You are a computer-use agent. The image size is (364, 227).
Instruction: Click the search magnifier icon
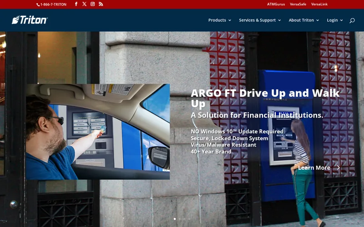tap(352, 20)
